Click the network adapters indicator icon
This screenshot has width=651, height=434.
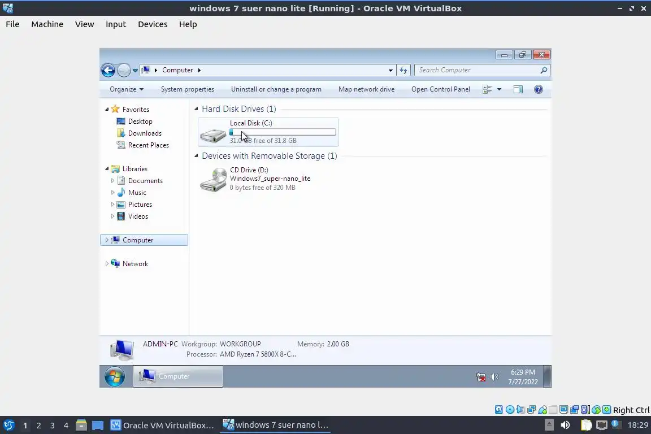tap(531, 410)
